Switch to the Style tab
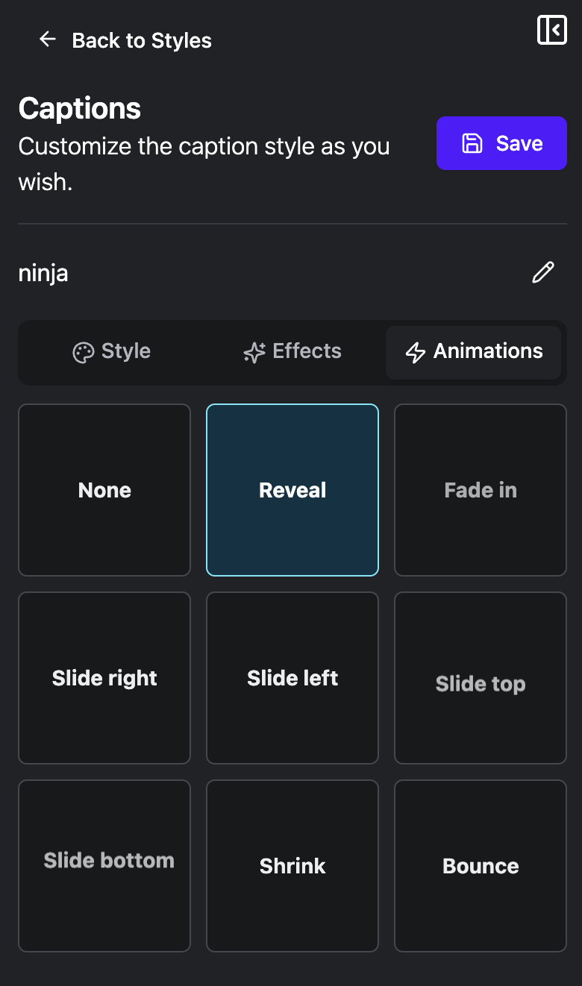Screen dimensions: 582x986 click(x=112, y=352)
